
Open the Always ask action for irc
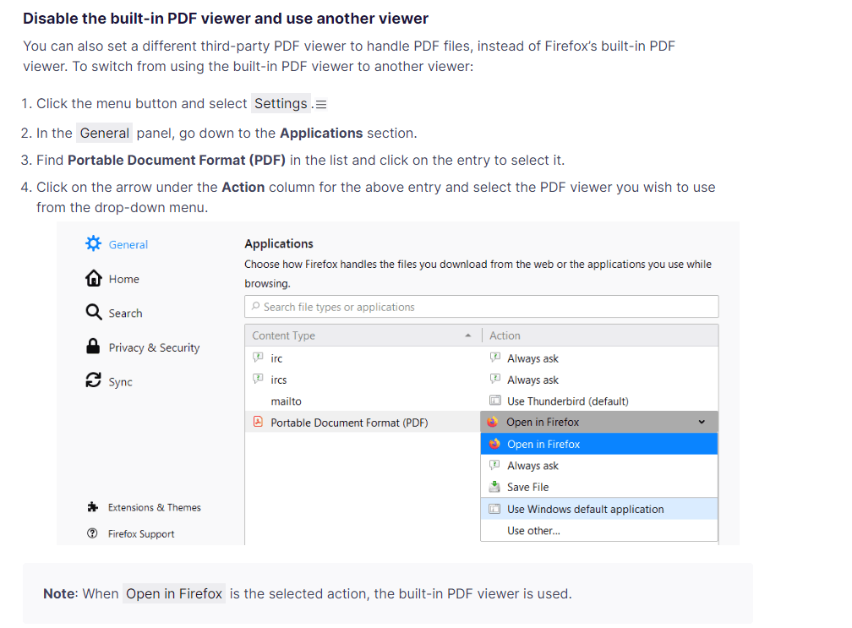pyautogui.click(x=598, y=358)
